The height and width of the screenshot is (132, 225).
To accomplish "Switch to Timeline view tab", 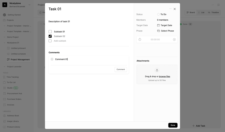I will point(213,12).
